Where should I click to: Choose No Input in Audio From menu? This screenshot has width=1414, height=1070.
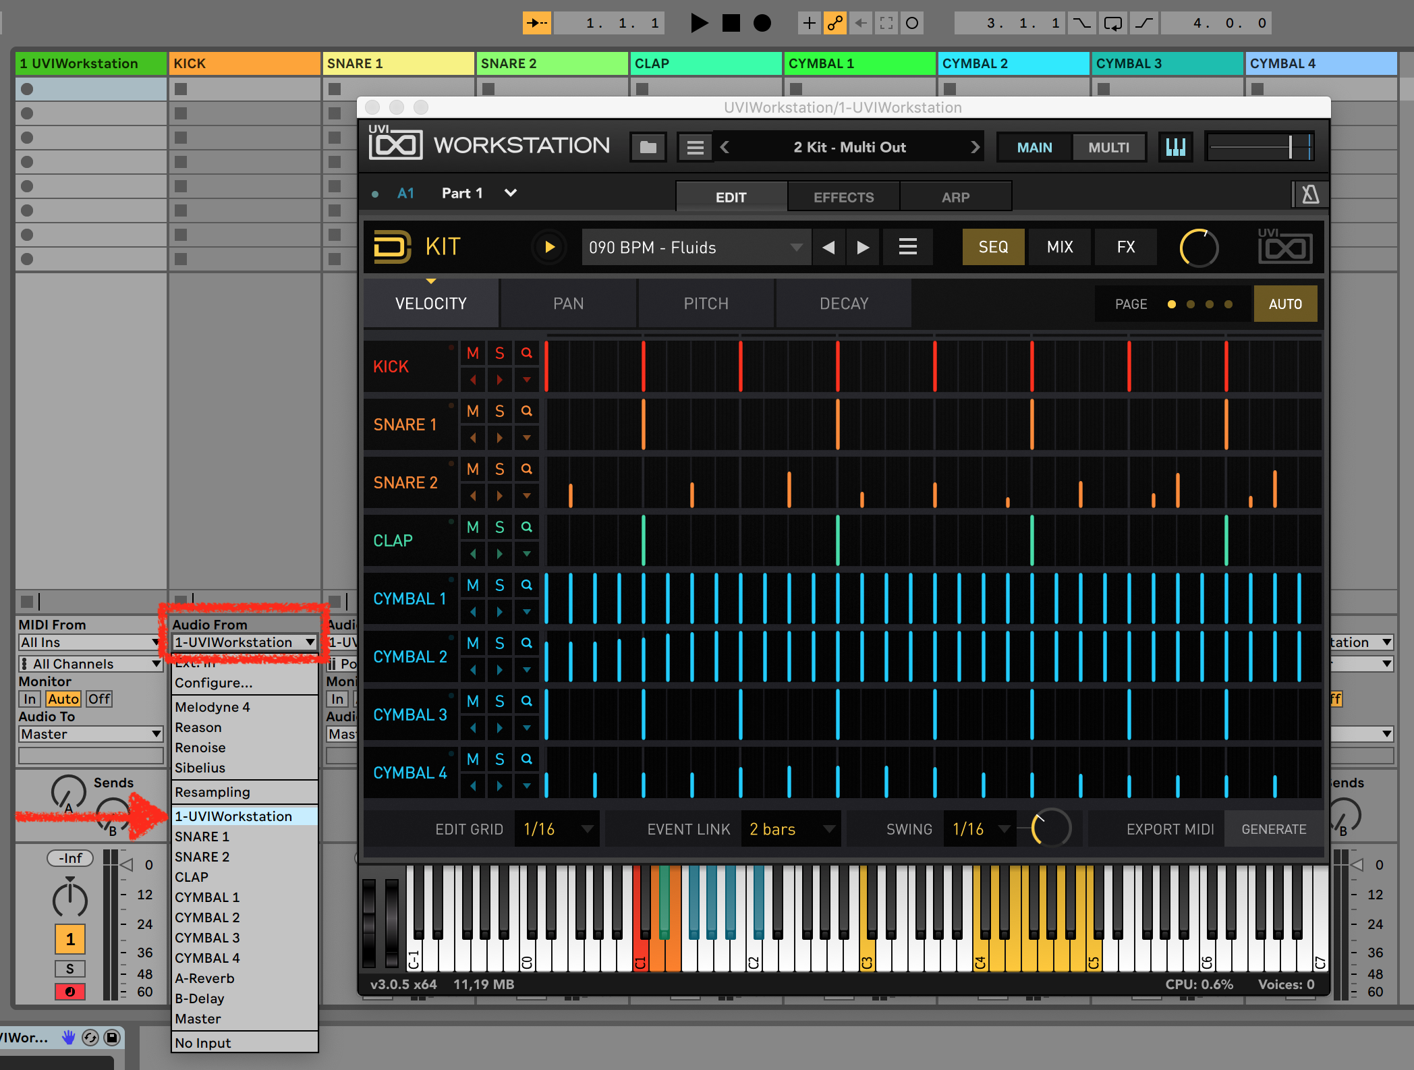click(x=244, y=1043)
